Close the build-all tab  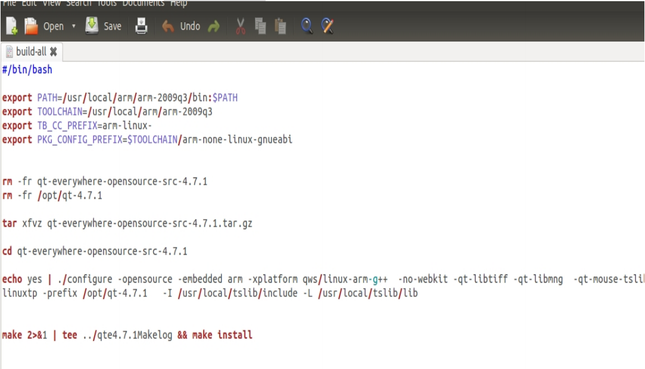point(54,52)
